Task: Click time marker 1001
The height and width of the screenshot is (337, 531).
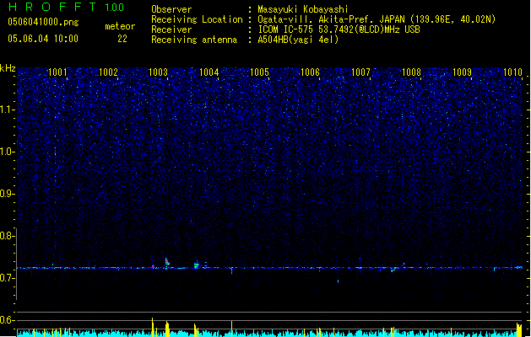Action: [x=57, y=72]
